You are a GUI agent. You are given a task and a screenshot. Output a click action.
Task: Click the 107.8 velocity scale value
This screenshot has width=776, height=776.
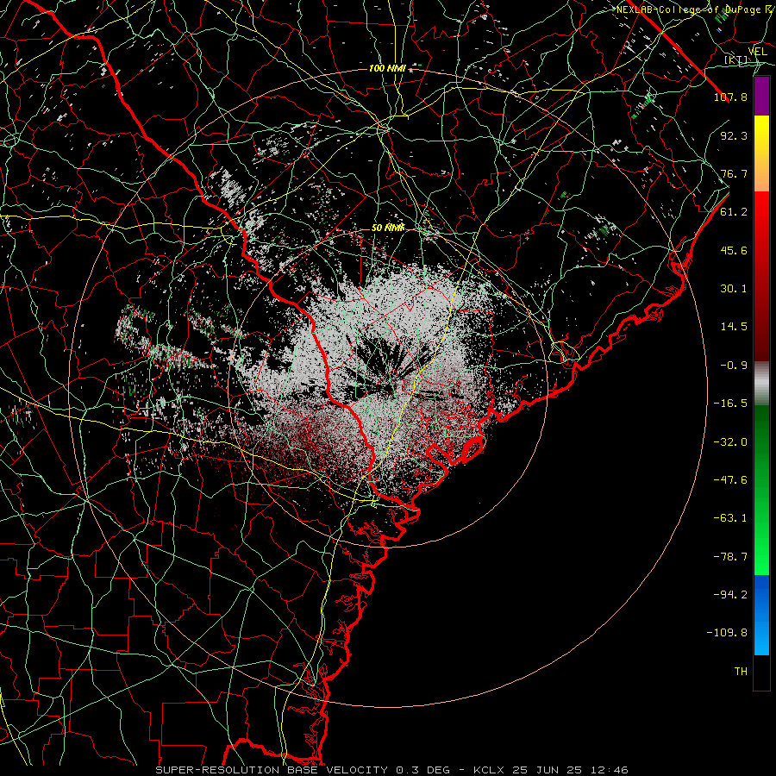coord(730,97)
